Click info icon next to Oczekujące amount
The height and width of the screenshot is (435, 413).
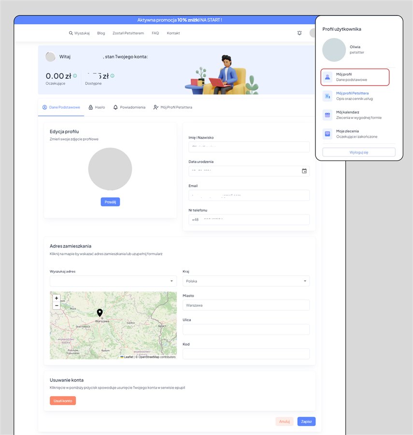click(75, 76)
